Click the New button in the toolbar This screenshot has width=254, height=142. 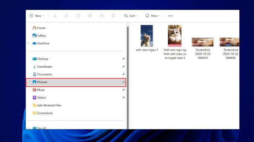37,16
